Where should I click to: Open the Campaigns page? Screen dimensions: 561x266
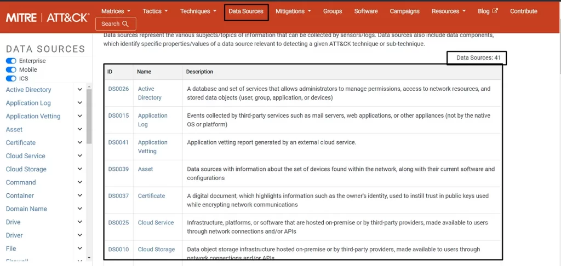coord(405,11)
